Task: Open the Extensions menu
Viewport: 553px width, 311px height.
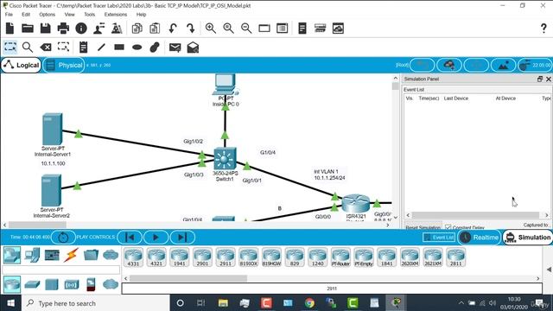Action: coord(116,15)
